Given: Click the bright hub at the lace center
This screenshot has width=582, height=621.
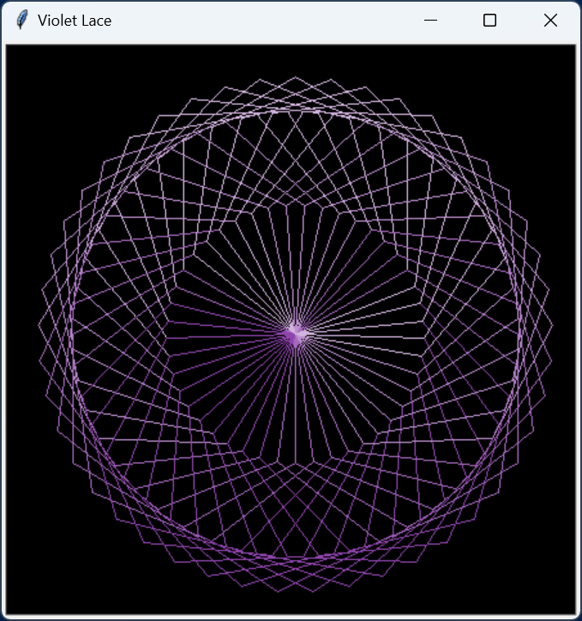Looking at the screenshot, I should [296, 334].
